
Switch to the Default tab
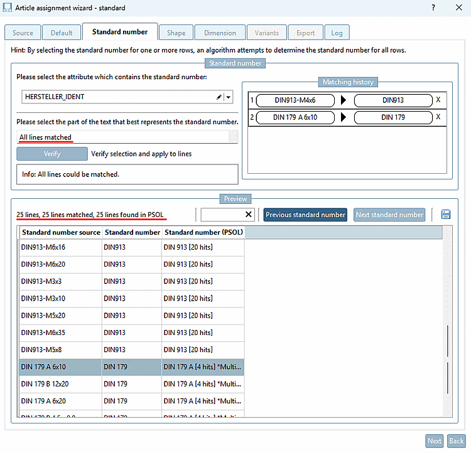[x=62, y=33]
